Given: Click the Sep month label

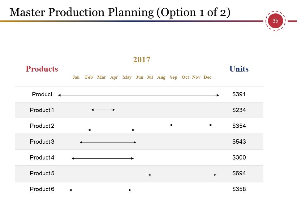Looking at the screenshot, I should click(174, 77).
